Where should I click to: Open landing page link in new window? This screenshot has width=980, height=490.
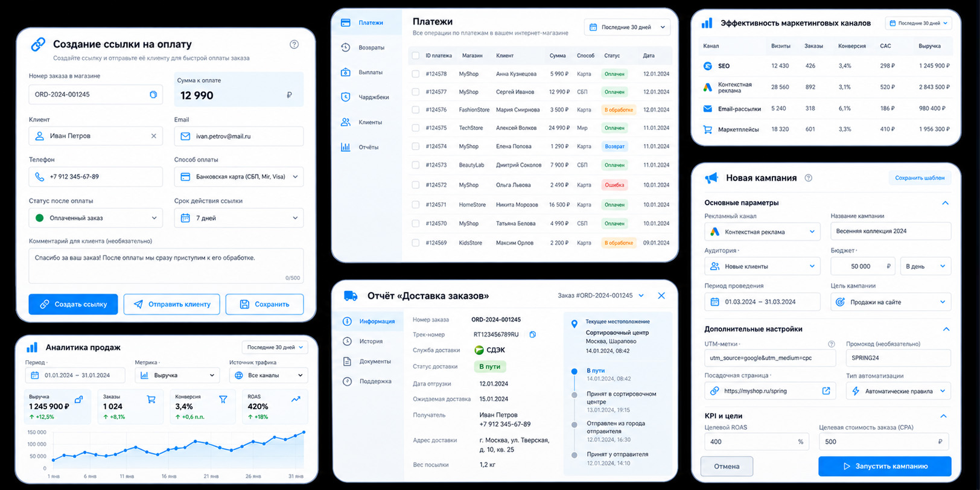click(826, 391)
